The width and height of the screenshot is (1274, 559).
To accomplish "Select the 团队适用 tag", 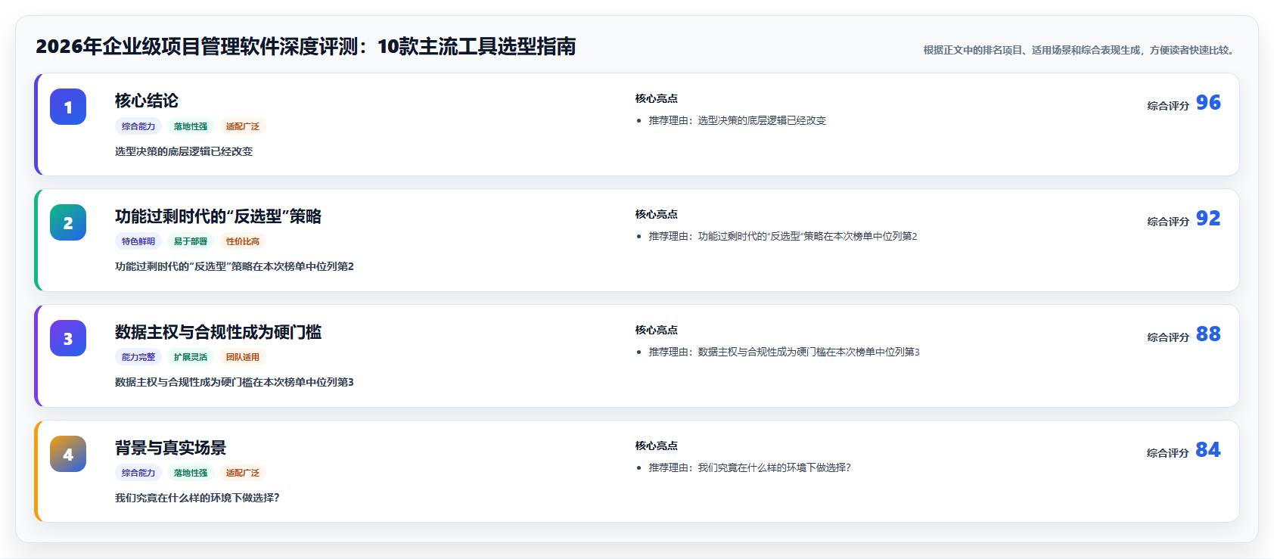I will (243, 357).
